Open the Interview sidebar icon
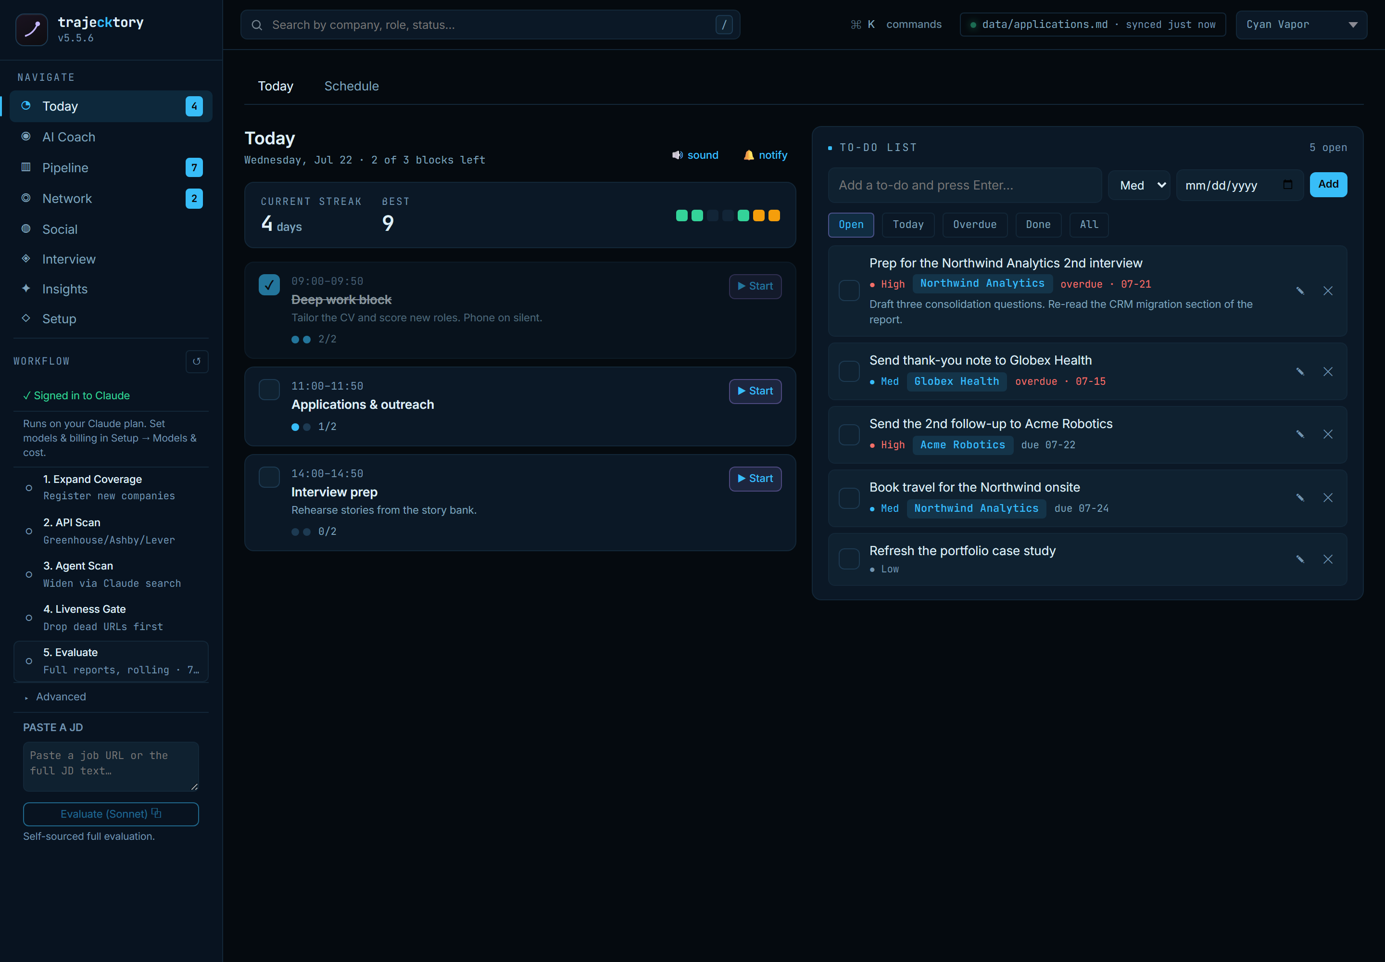 (26, 259)
